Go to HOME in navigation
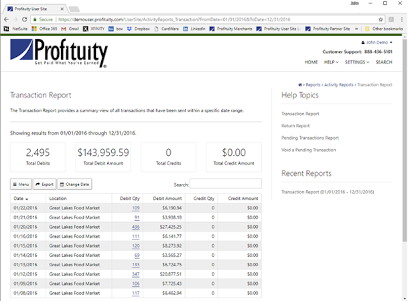The width and height of the screenshot is (408, 301). coord(311,62)
